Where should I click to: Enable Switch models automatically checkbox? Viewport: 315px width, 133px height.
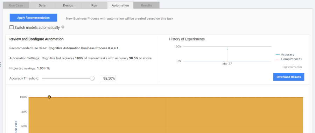click(x=12, y=28)
